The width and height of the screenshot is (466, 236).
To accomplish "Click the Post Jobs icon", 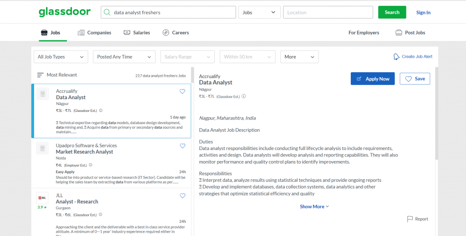I will [x=399, y=33].
